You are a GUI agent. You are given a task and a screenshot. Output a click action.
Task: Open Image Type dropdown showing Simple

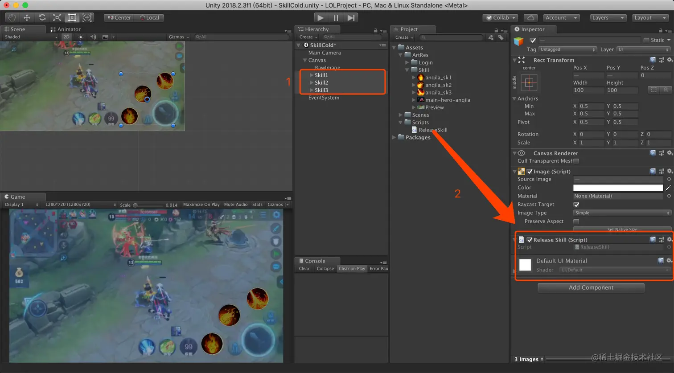click(622, 213)
